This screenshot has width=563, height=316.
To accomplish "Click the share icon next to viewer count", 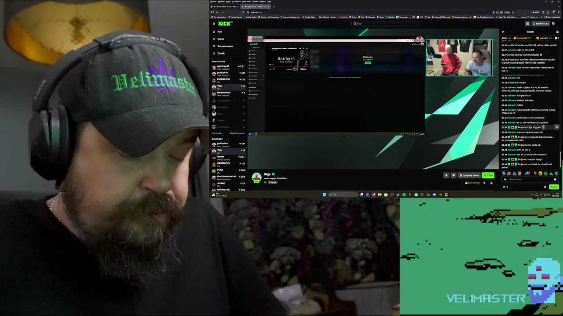I will tap(484, 183).
